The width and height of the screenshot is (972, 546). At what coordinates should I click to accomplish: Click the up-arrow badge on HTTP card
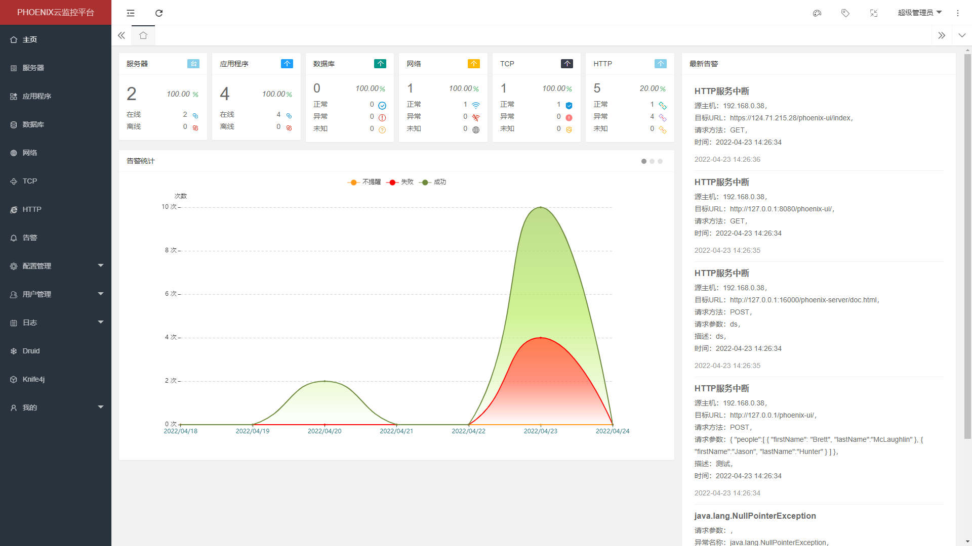coord(660,64)
